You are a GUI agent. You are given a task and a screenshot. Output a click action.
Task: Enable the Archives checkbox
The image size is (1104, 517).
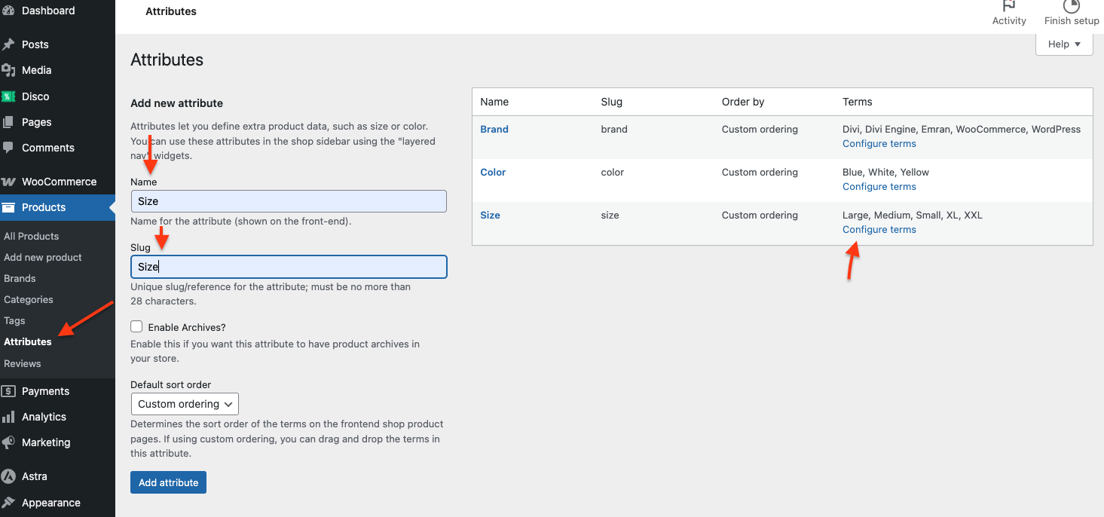136,326
